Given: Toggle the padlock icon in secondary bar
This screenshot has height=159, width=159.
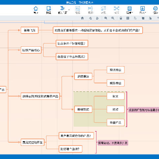Looking at the screenshot, I should tap(121, 18).
